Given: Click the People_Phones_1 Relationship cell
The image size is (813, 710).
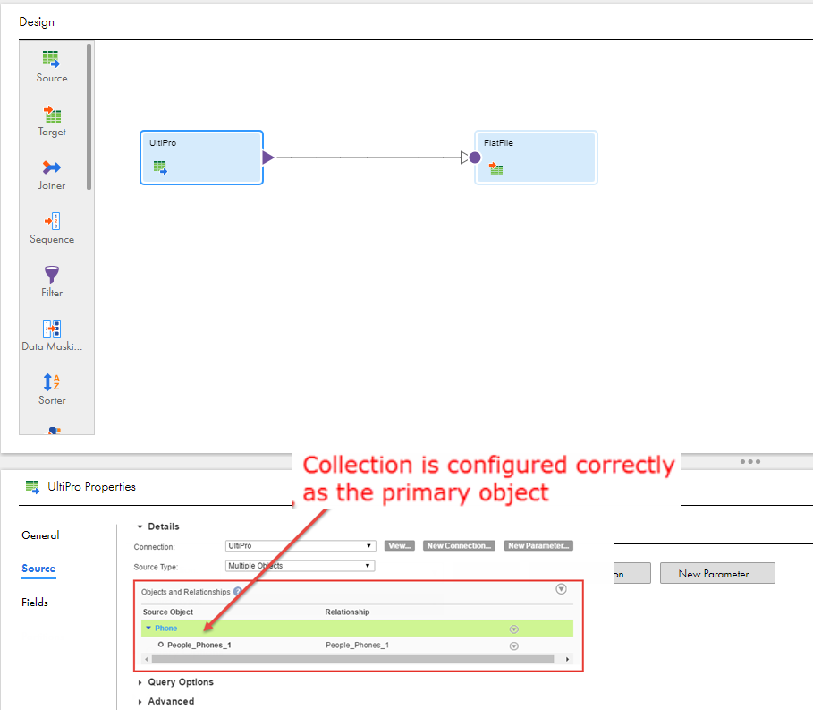Looking at the screenshot, I should point(357,646).
